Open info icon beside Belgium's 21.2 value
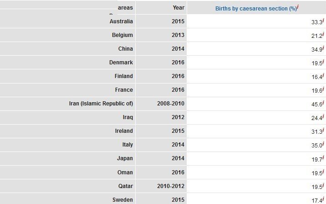This screenshot has width=326, height=204. pos(323,34)
